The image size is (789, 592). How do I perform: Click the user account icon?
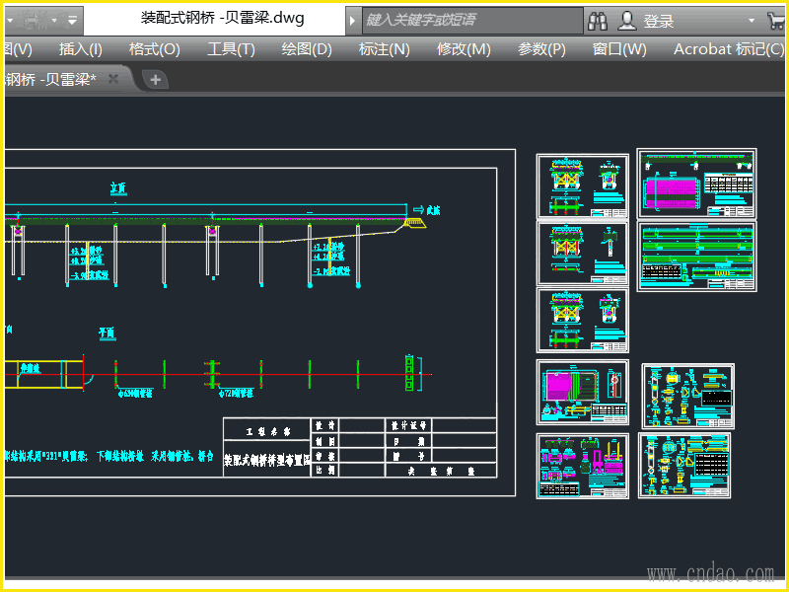pyautogui.click(x=627, y=21)
